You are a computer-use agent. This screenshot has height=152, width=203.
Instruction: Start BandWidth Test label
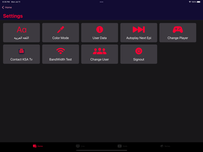(61, 59)
